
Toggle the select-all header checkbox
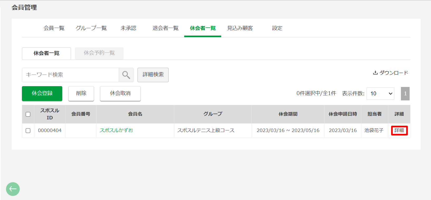tap(28, 114)
